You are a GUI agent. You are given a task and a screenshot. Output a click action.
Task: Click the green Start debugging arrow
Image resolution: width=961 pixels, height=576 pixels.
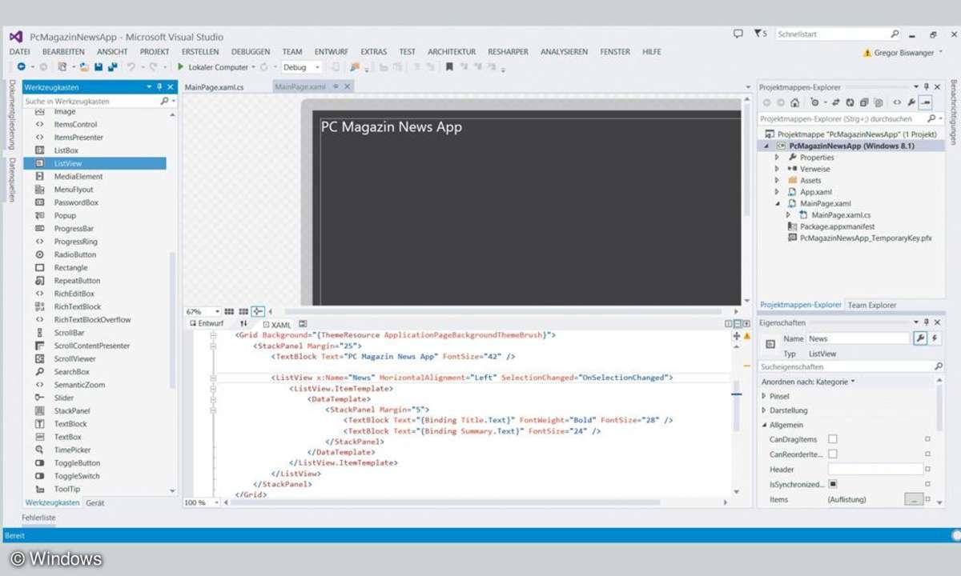click(x=181, y=67)
